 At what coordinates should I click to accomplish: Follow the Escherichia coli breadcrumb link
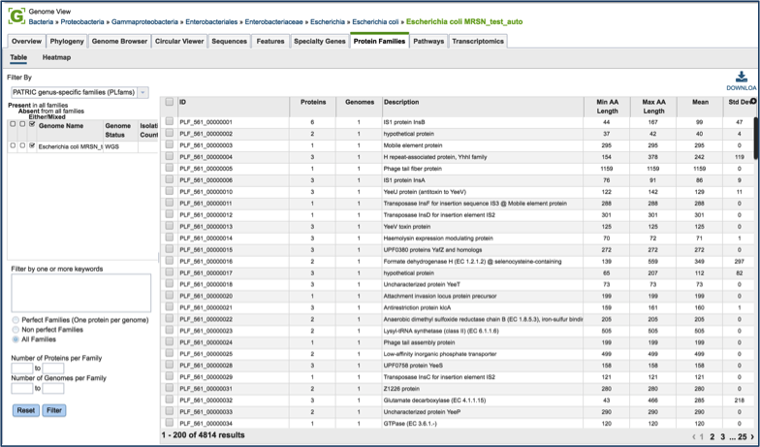(376, 21)
